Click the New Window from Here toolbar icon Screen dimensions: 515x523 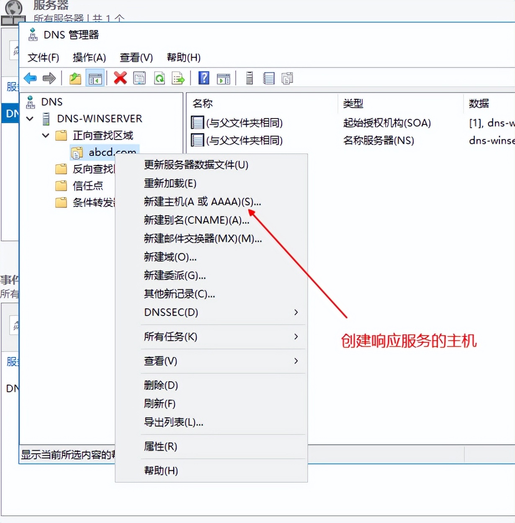point(224,78)
